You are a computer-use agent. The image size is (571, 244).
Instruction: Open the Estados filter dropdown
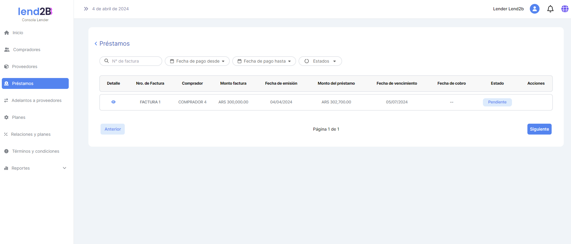tap(320, 61)
